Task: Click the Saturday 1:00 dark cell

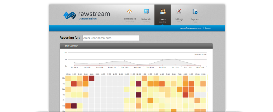Action: point(74,106)
